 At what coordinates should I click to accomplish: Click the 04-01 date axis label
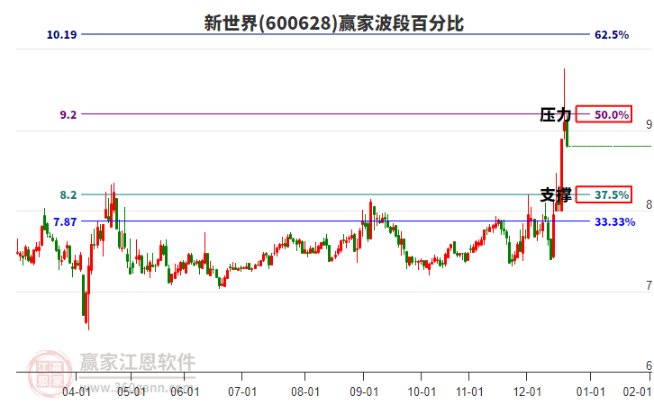[x=77, y=391]
